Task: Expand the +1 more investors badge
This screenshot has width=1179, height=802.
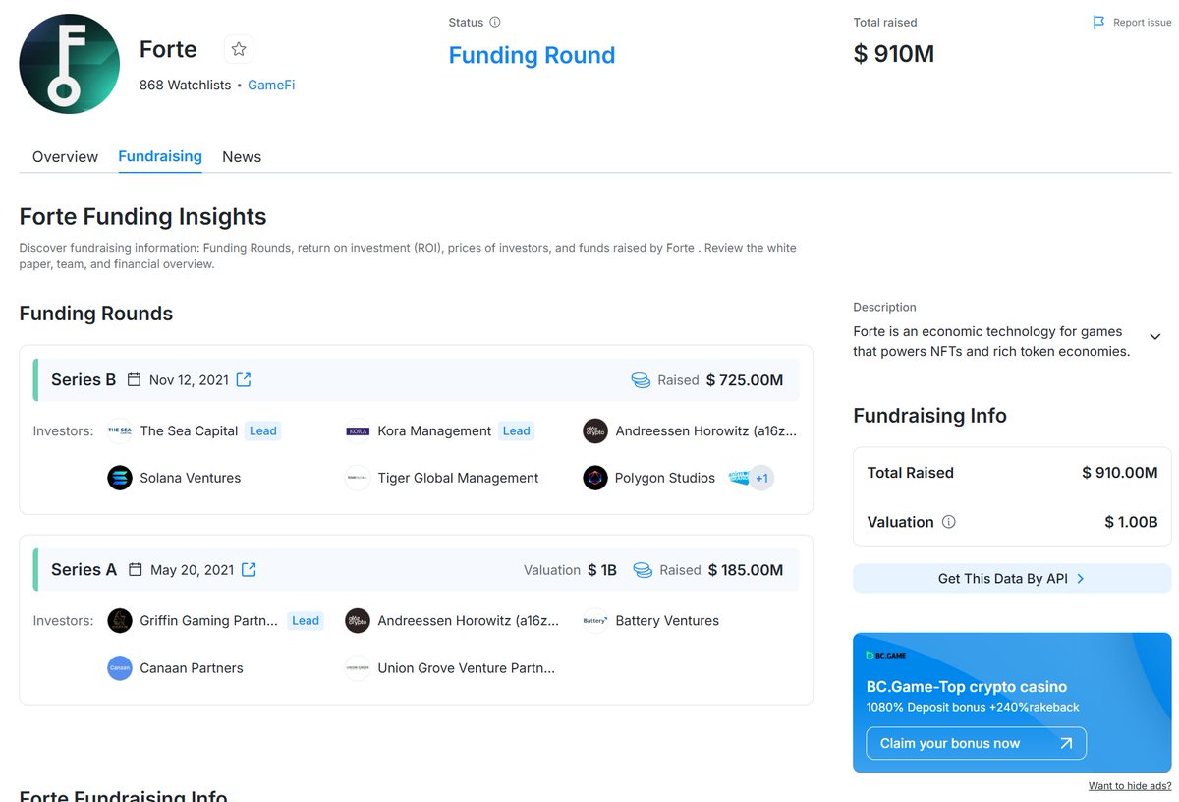Action: (x=761, y=479)
